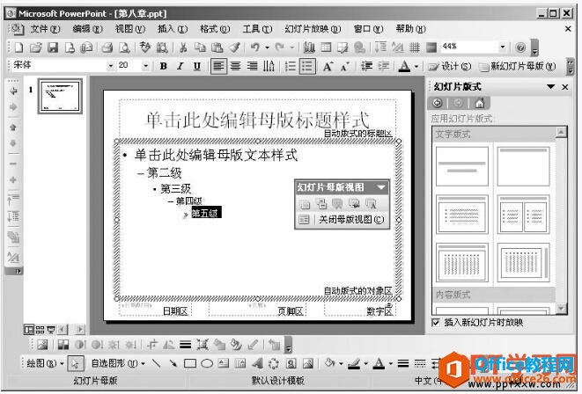The width and height of the screenshot is (582, 394).
Task: Insert table with the table icon
Action: coord(326,47)
